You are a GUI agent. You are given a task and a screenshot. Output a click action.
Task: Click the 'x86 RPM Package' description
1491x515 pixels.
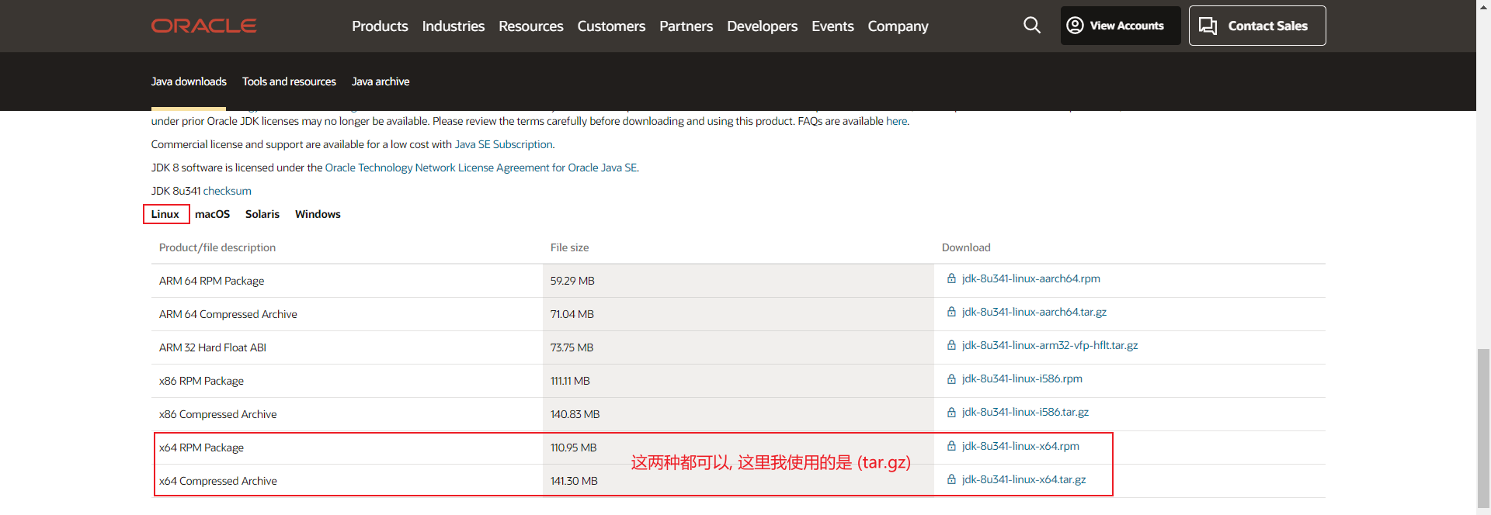(201, 381)
